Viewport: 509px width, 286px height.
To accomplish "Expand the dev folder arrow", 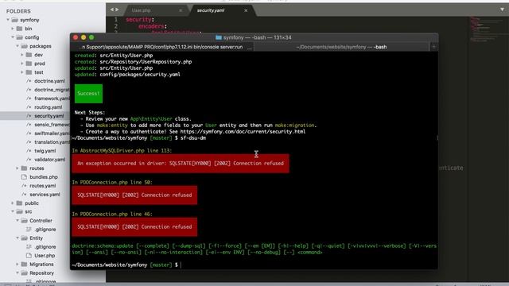I will coord(22,55).
